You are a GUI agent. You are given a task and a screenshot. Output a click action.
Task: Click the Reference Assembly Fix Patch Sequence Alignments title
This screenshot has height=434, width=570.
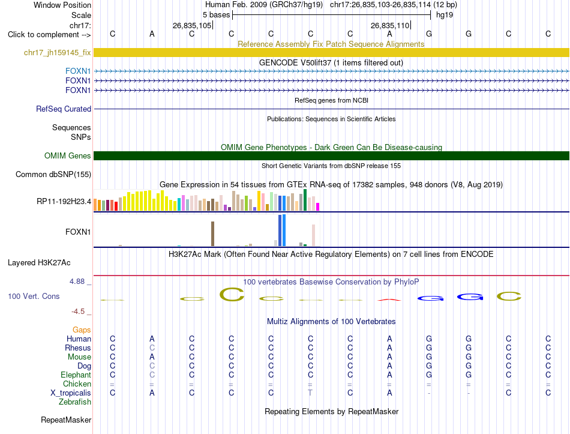tap(331, 44)
